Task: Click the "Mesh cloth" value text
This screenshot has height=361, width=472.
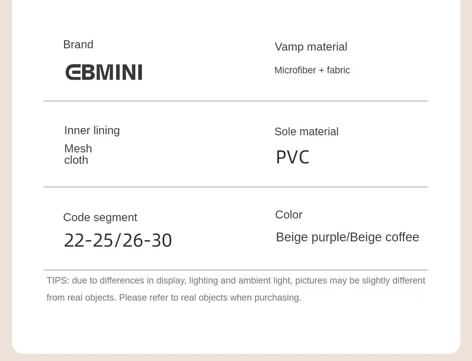Action: pos(78,154)
